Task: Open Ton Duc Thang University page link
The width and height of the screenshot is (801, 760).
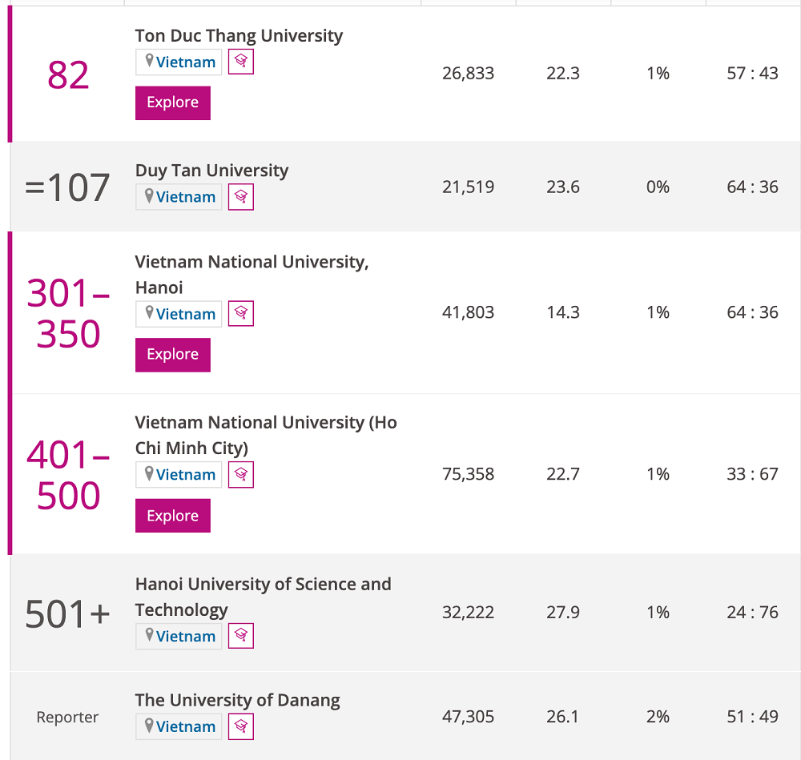Action: [x=239, y=36]
